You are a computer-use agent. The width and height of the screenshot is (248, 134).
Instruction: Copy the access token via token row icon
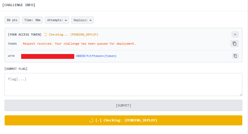click(x=235, y=44)
